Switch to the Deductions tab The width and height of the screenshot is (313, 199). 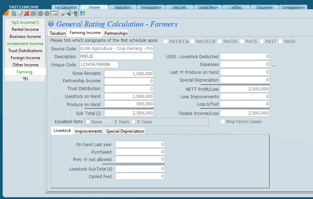point(123,7)
